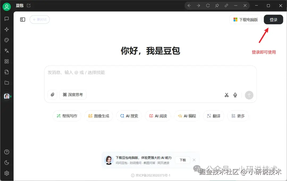Screen dimensions: 287x181
Task: Open the four-squares grid icon in sidebar
Action: click(x=7, y=61)
